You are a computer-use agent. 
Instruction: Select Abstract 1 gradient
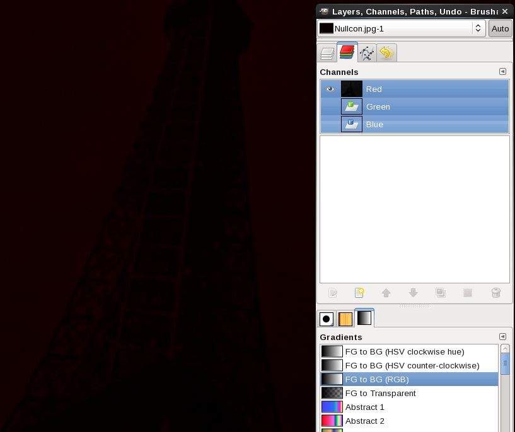click(x=409, y=407)
